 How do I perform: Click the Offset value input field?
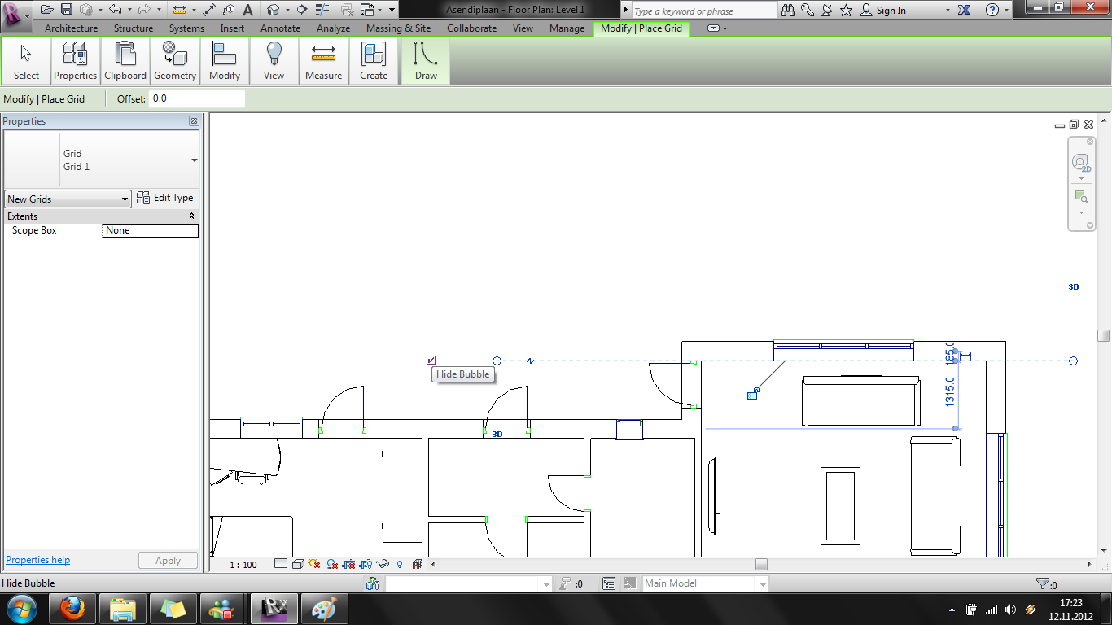click(197, 98)
